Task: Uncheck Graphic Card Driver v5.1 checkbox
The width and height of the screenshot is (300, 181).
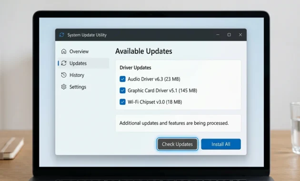Action: pos(122,90)
